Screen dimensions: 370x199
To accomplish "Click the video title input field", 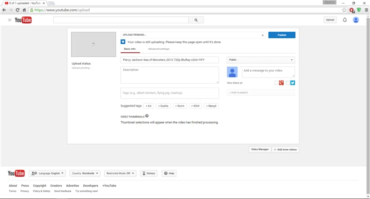I will point(170,60).
